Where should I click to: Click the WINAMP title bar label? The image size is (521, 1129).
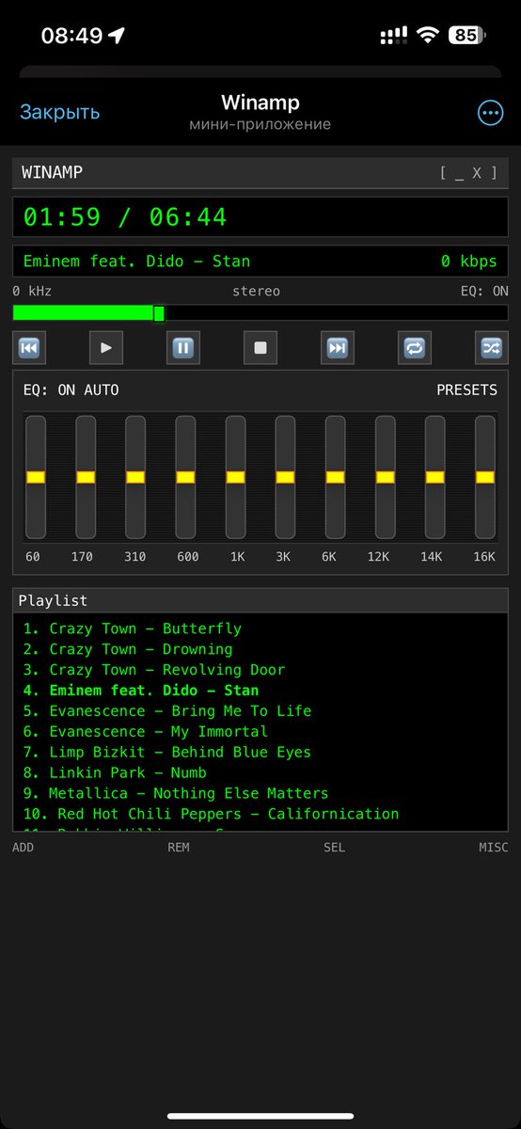click(53, 173)
